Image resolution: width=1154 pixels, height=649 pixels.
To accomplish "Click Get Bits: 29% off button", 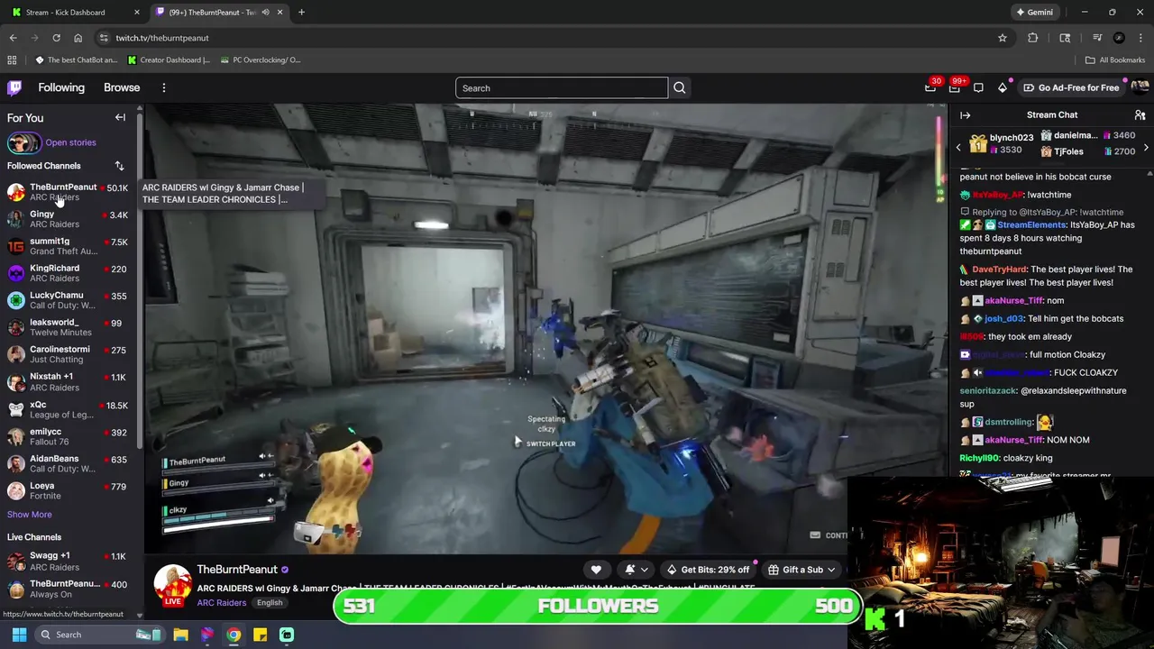I will tap(708, 570).
